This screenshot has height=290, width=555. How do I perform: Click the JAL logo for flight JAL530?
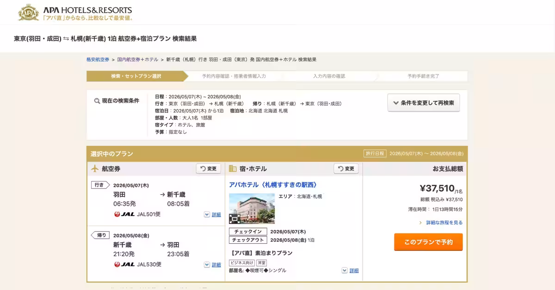click(x=124, y=265)
